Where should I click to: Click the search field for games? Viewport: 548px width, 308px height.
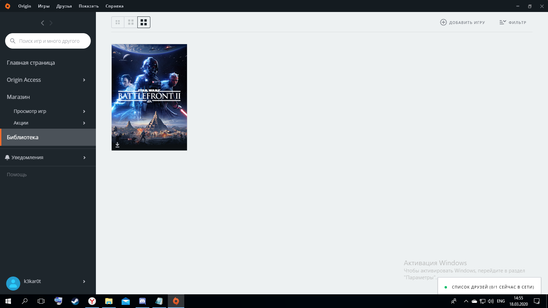48,41
